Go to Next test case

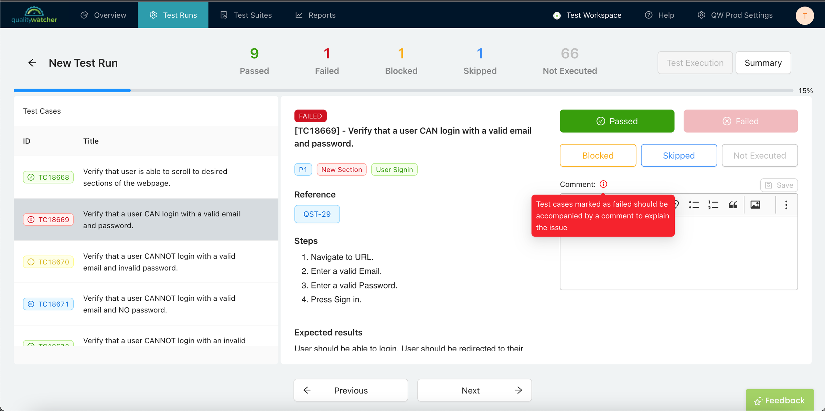tap(474, 390)
